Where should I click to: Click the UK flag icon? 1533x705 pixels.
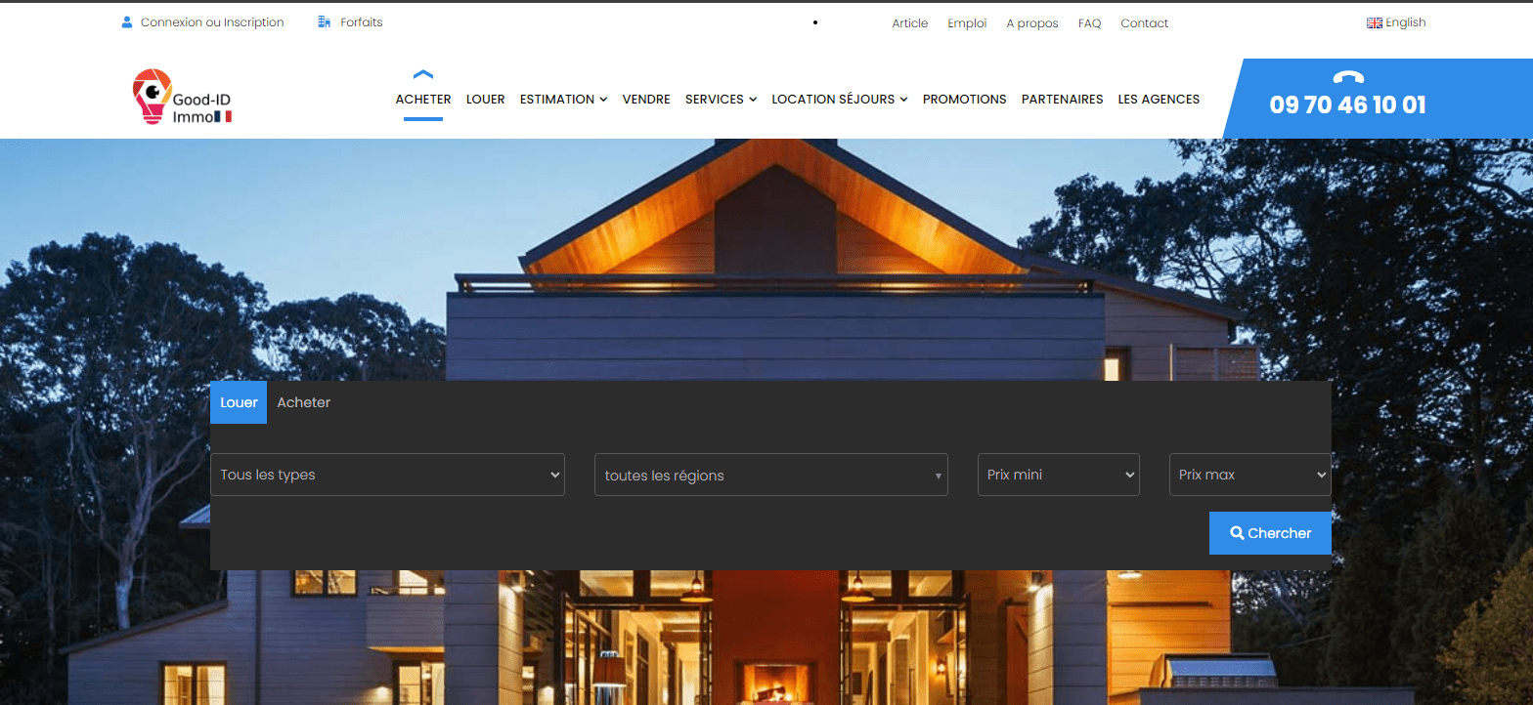(x=1374, y=23)
